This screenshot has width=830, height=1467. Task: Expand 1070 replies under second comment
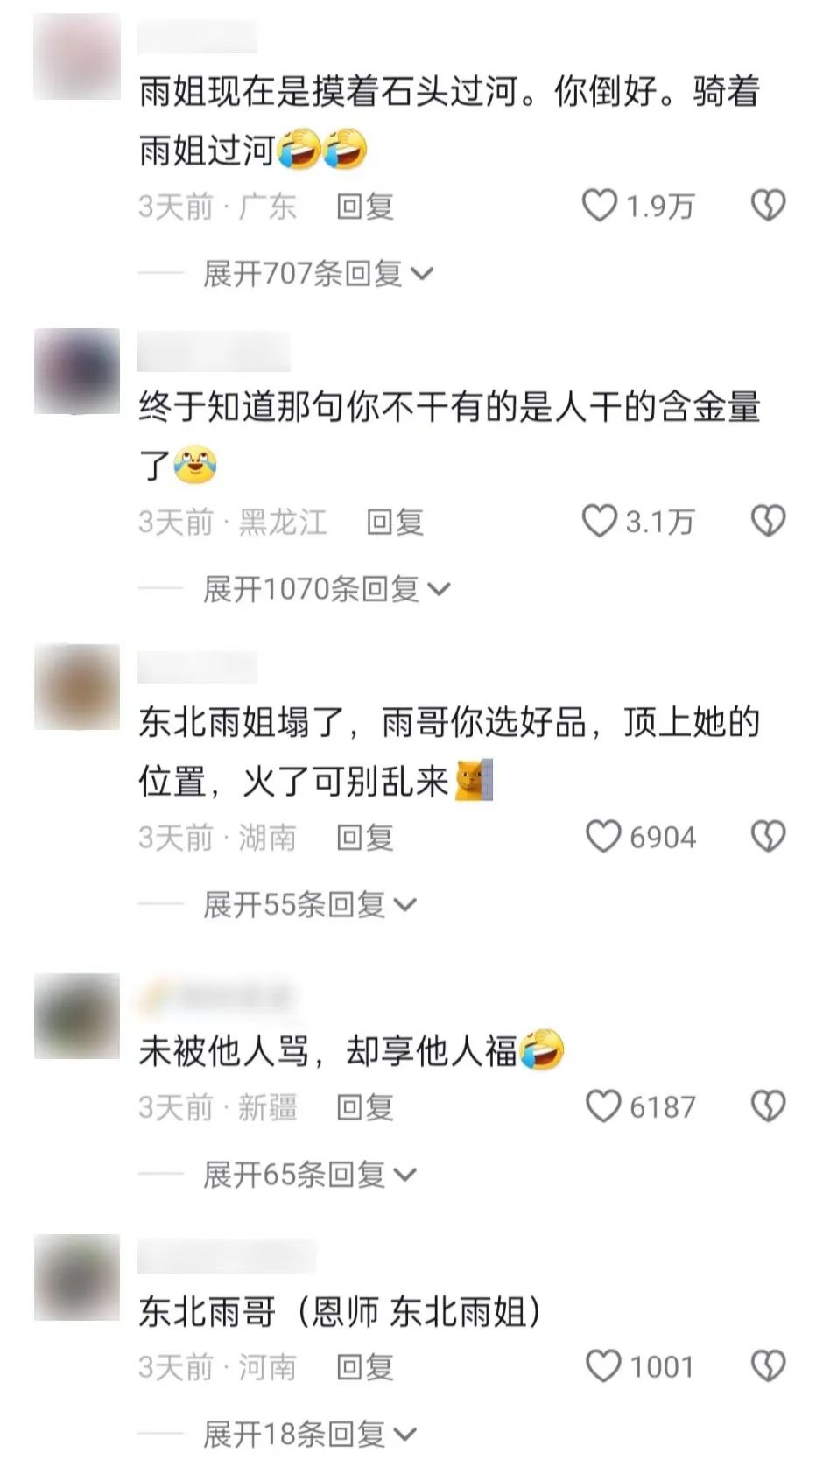327,589
